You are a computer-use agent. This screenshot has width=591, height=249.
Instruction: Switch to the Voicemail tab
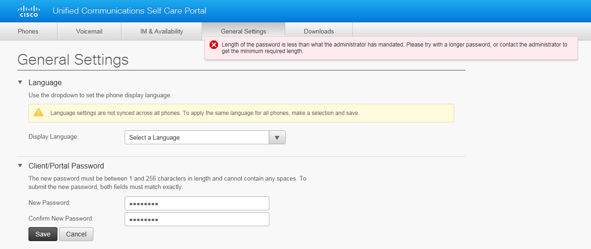(89, 32)
